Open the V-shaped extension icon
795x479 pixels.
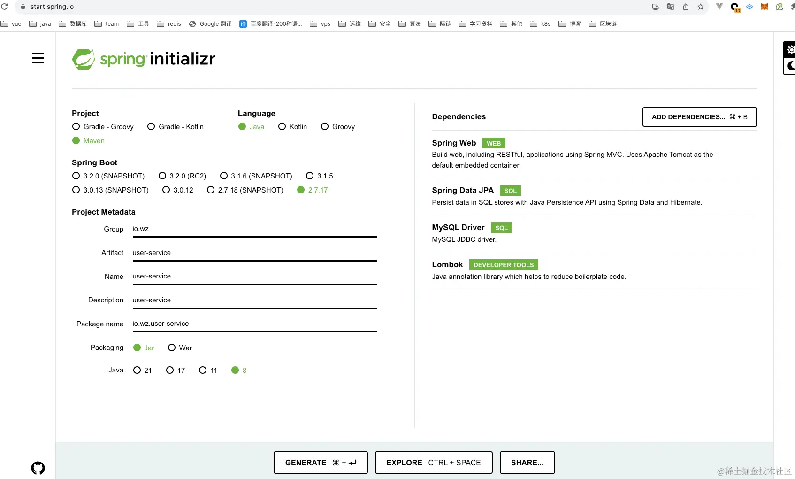point(719,7)
